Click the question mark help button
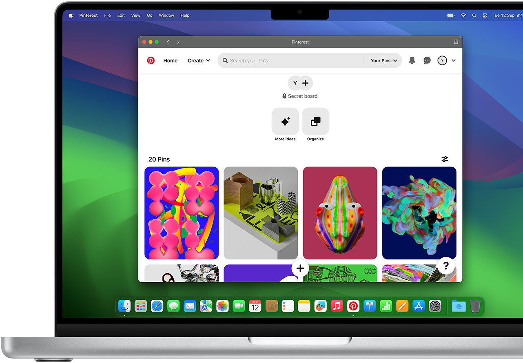The height and width of the screenshot is (363, 523). [x=446, y=266]
